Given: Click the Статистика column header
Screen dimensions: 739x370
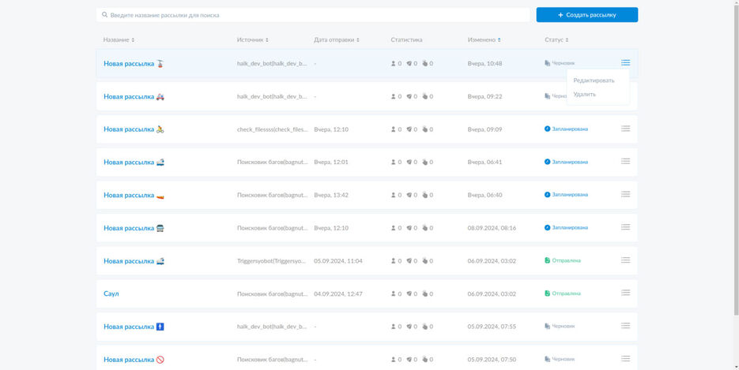Looking at the screenshot, I should [406, 40].
